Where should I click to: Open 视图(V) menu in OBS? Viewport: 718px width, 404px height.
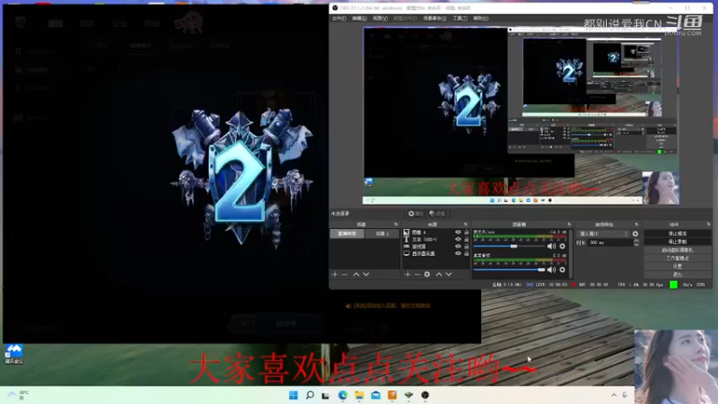coord(380,18)
